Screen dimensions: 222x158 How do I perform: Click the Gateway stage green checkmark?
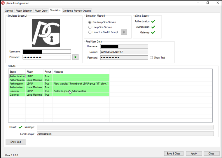[x=153, y=32]
